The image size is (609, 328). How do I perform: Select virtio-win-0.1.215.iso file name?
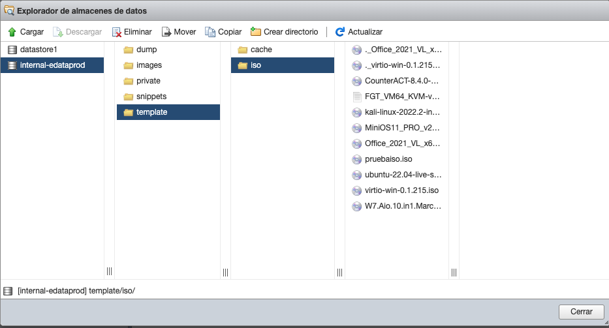[x=401, y=190]
